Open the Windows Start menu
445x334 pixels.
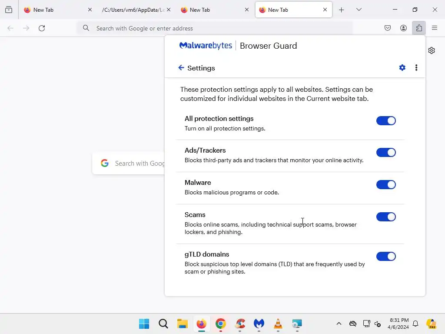(144, 324)
